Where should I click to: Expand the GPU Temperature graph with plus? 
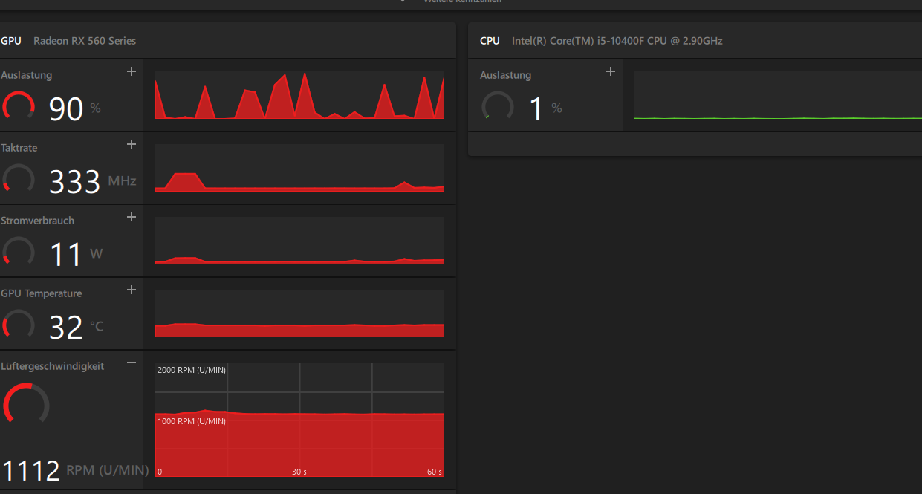(132, 290)
